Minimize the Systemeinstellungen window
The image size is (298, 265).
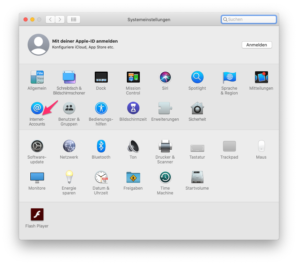pos(32,19)
